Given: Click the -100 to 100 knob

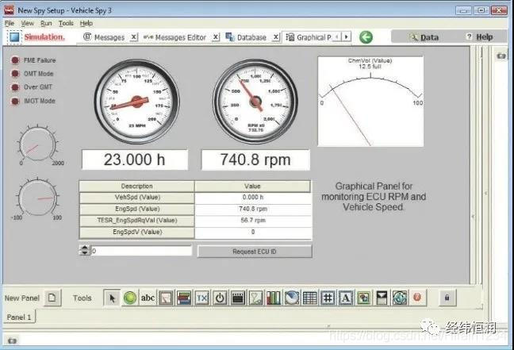Looking at the screenshot, I should point(38,198).
